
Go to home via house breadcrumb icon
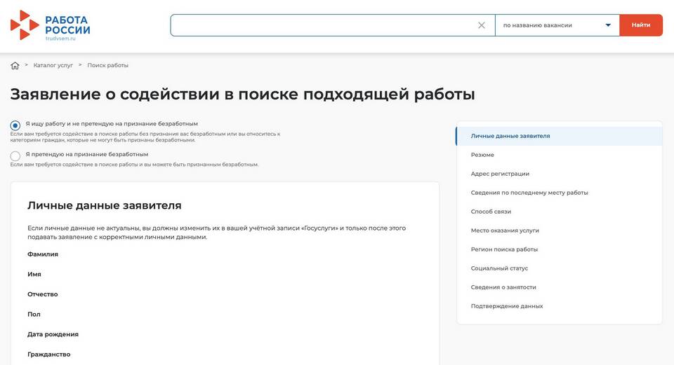click(15, 66)
